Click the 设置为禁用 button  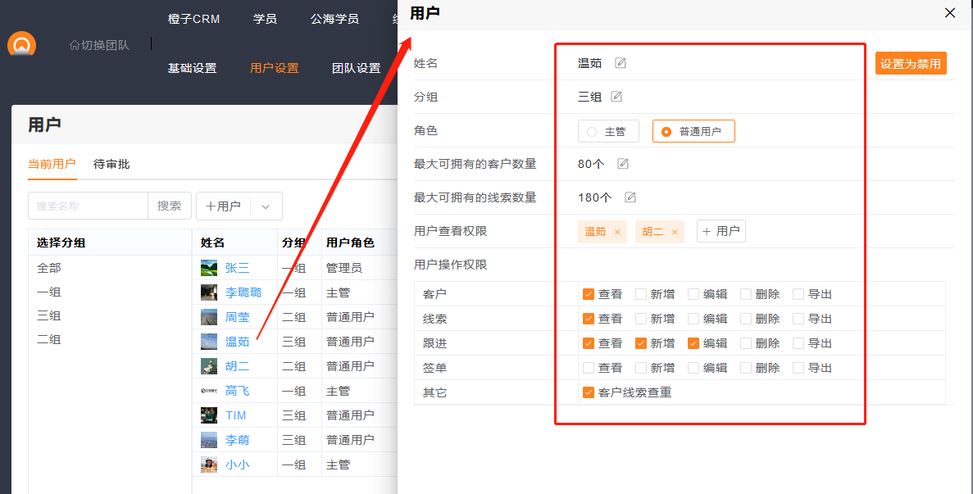point(910,64)
